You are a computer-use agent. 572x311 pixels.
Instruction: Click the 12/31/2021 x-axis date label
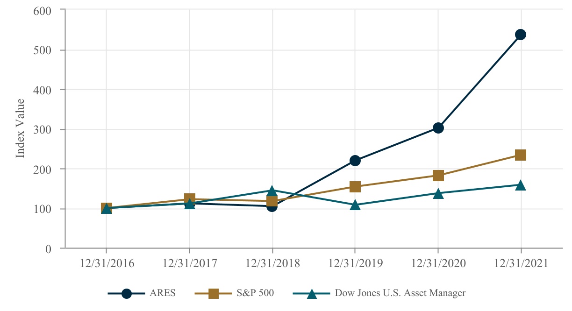tap(522, 263)
